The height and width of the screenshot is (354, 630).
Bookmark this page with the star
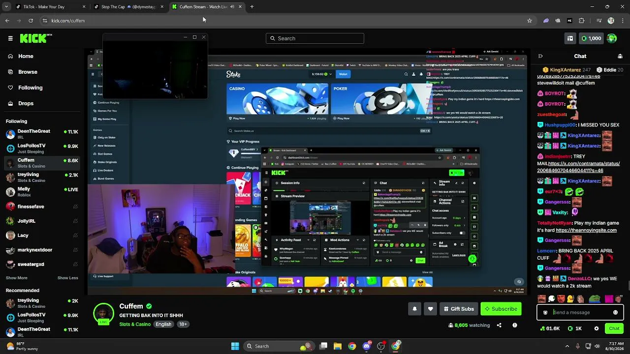(x=530, y=21)
